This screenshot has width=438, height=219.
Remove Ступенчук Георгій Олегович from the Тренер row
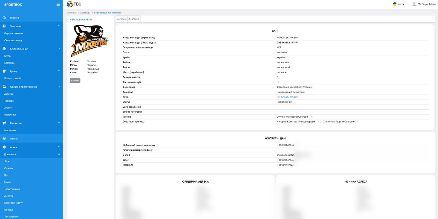click(x=312, y=117)
